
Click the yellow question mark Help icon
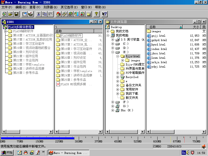coord(96,14)
